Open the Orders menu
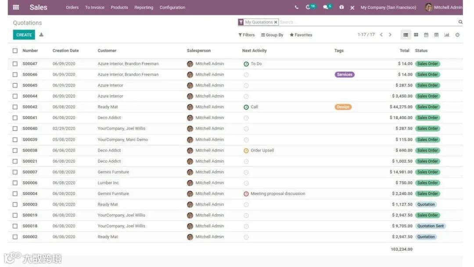The width and height of the screenshot is (474, 267). coord(72,7)
